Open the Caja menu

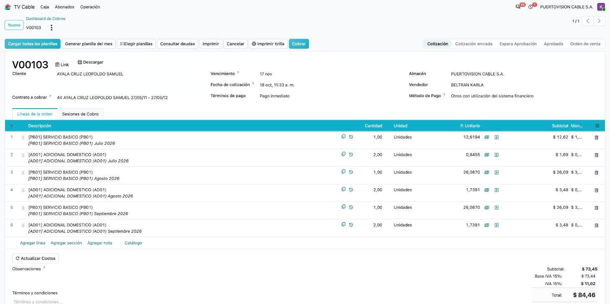click(45, 7)
